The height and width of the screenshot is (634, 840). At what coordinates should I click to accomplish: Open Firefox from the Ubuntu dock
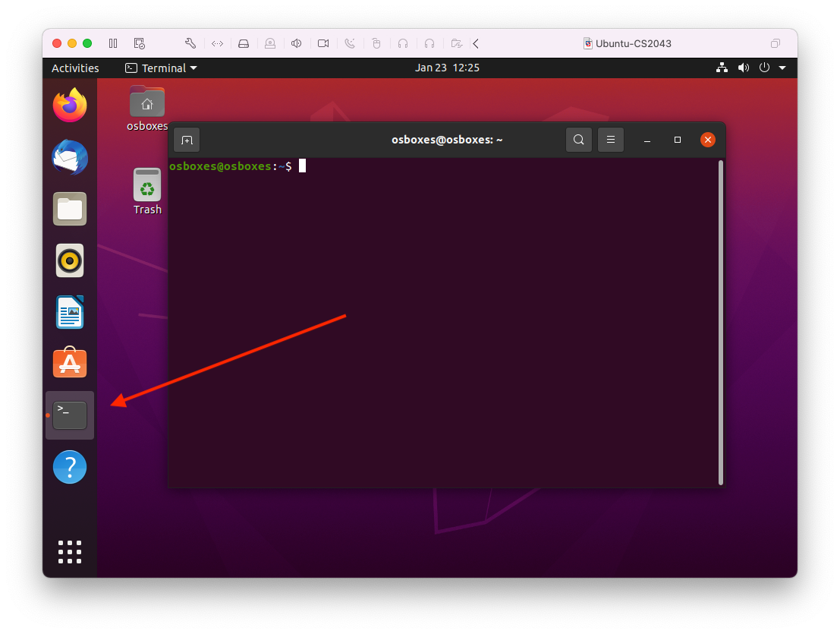[70, 106]
